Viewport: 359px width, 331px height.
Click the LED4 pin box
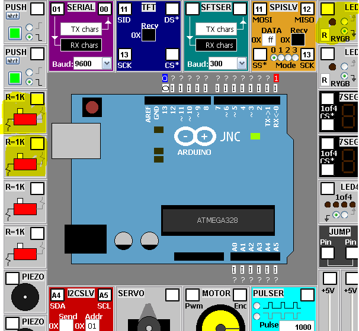point(328,189)
